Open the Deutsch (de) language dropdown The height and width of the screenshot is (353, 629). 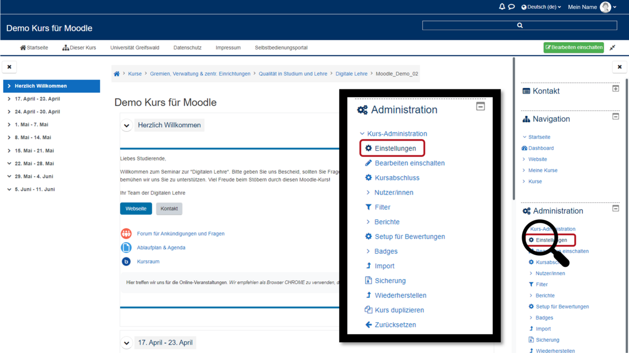pos(541,7)
